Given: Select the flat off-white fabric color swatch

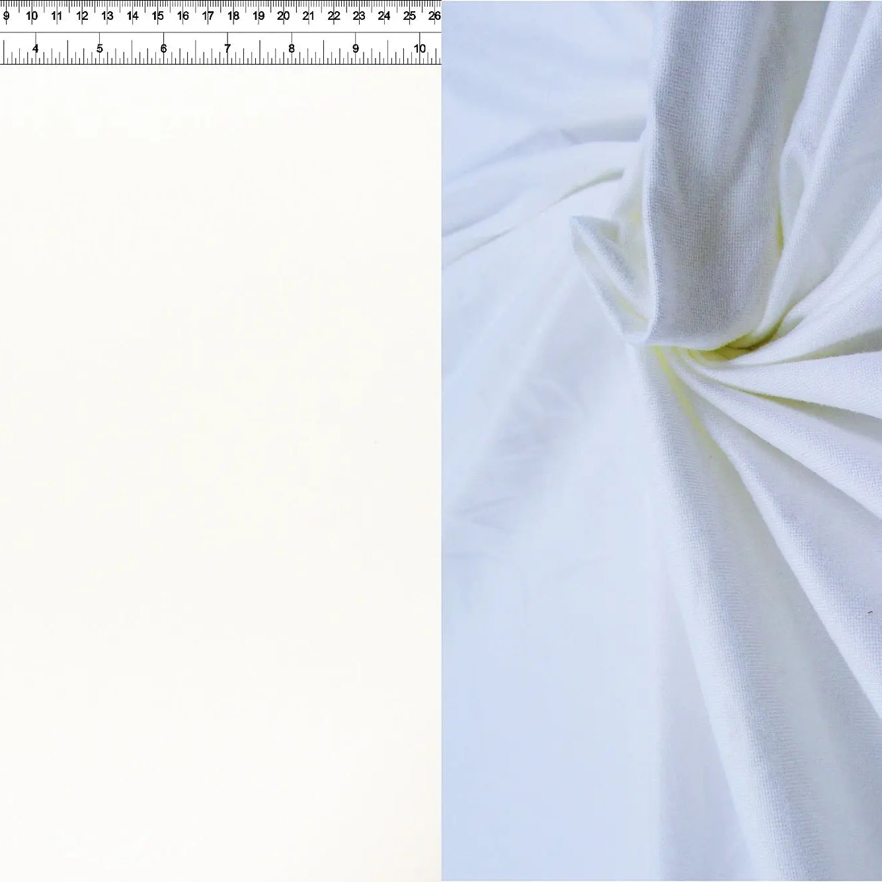Looking at the screenshot, I should point(220,463).
